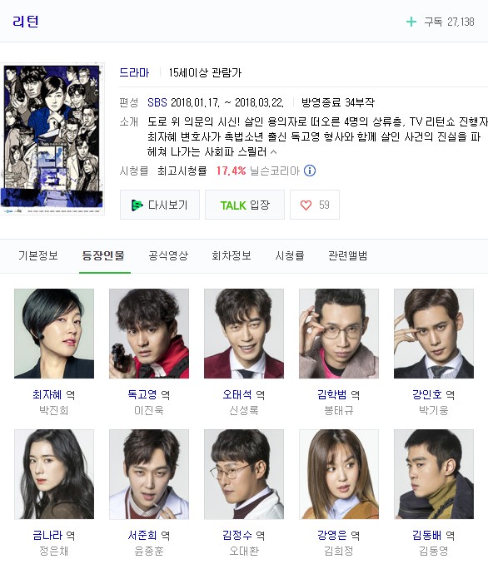
Task: Click the 김동배 역 character photo
Action: coord(434,474)
